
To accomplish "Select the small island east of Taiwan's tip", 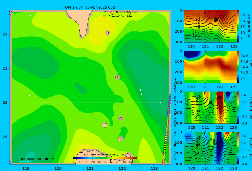I will [108, 32].
